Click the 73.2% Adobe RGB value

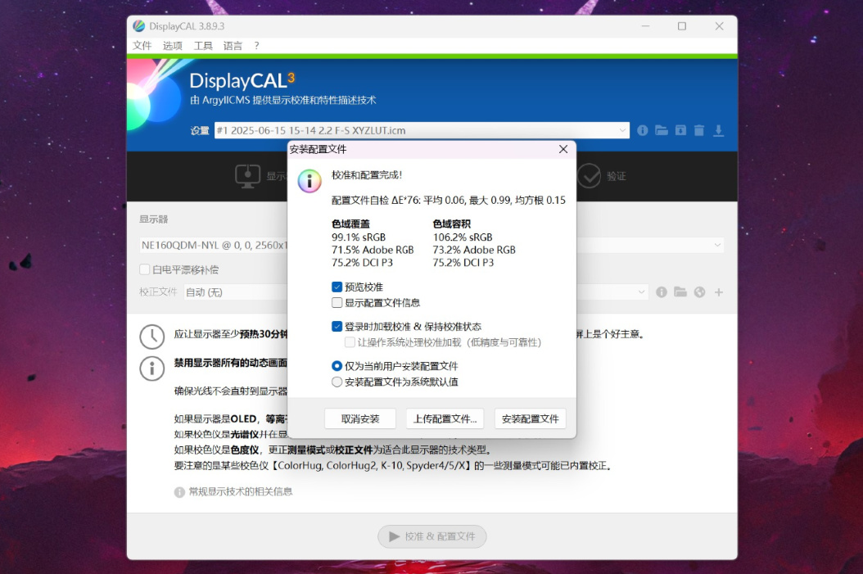click(x=474, y=250)
